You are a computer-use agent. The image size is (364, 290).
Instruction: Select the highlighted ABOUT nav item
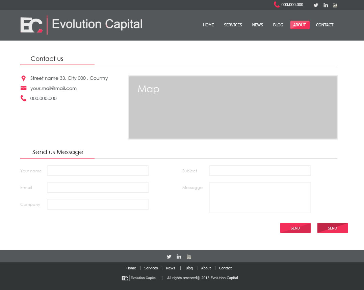[x=300, y=25]
